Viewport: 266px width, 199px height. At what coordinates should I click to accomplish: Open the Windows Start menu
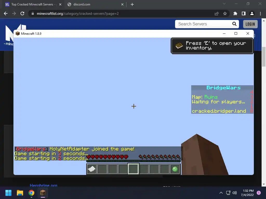point(8,193)
